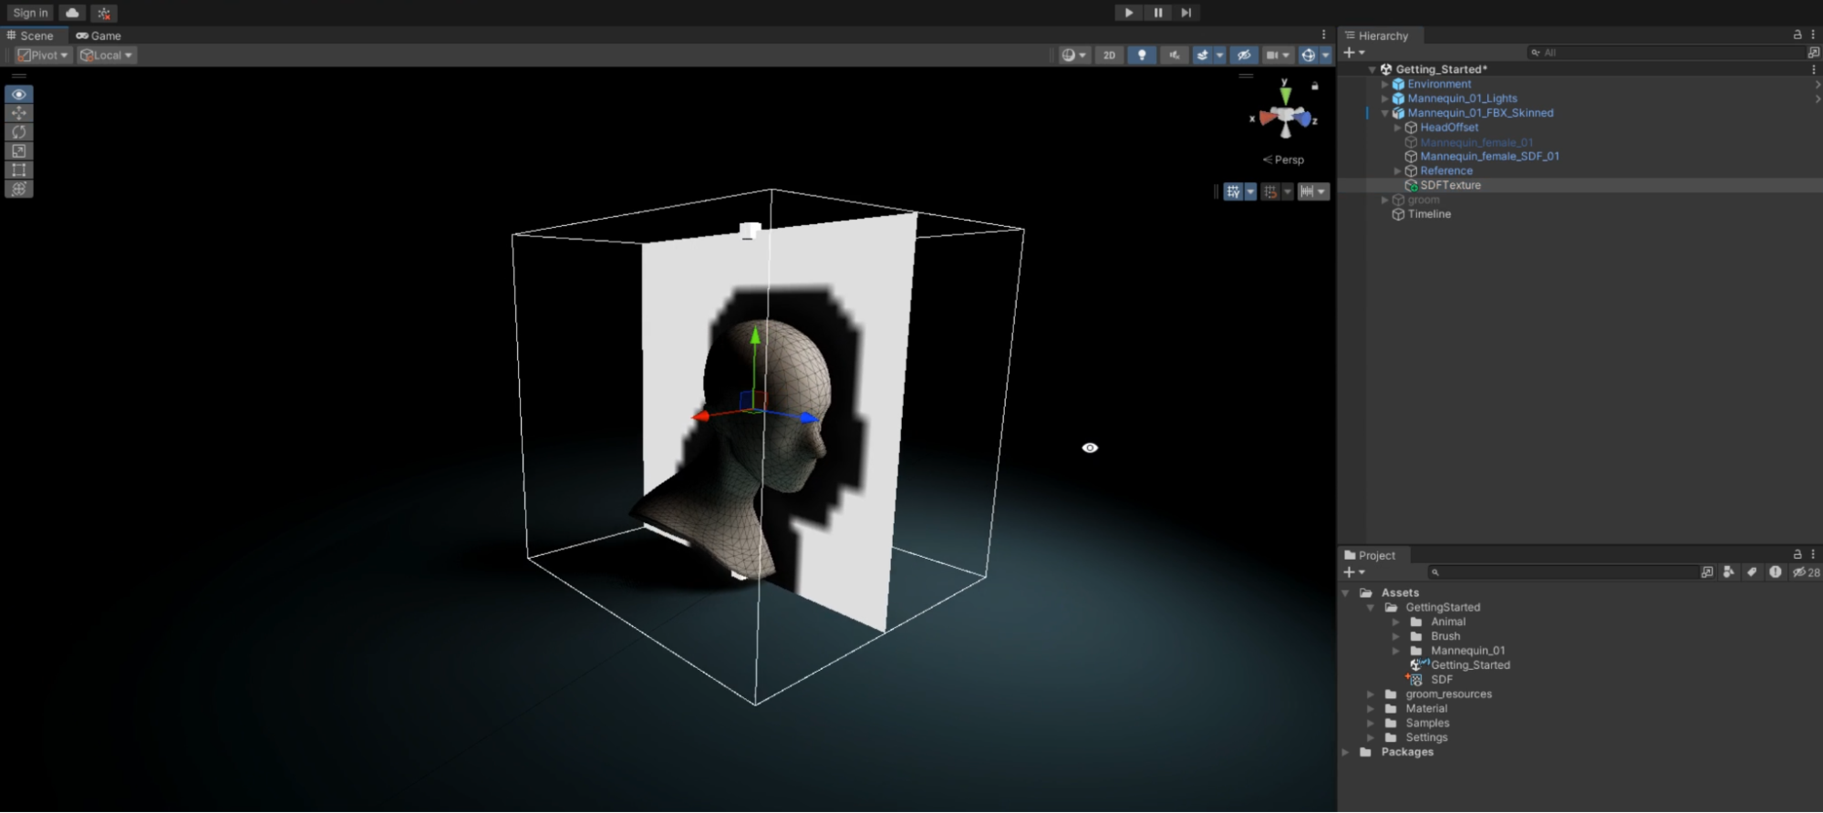The image size is (1823, 813).
Task: Toggle scene audio mute button
Action: point(1174,56)
